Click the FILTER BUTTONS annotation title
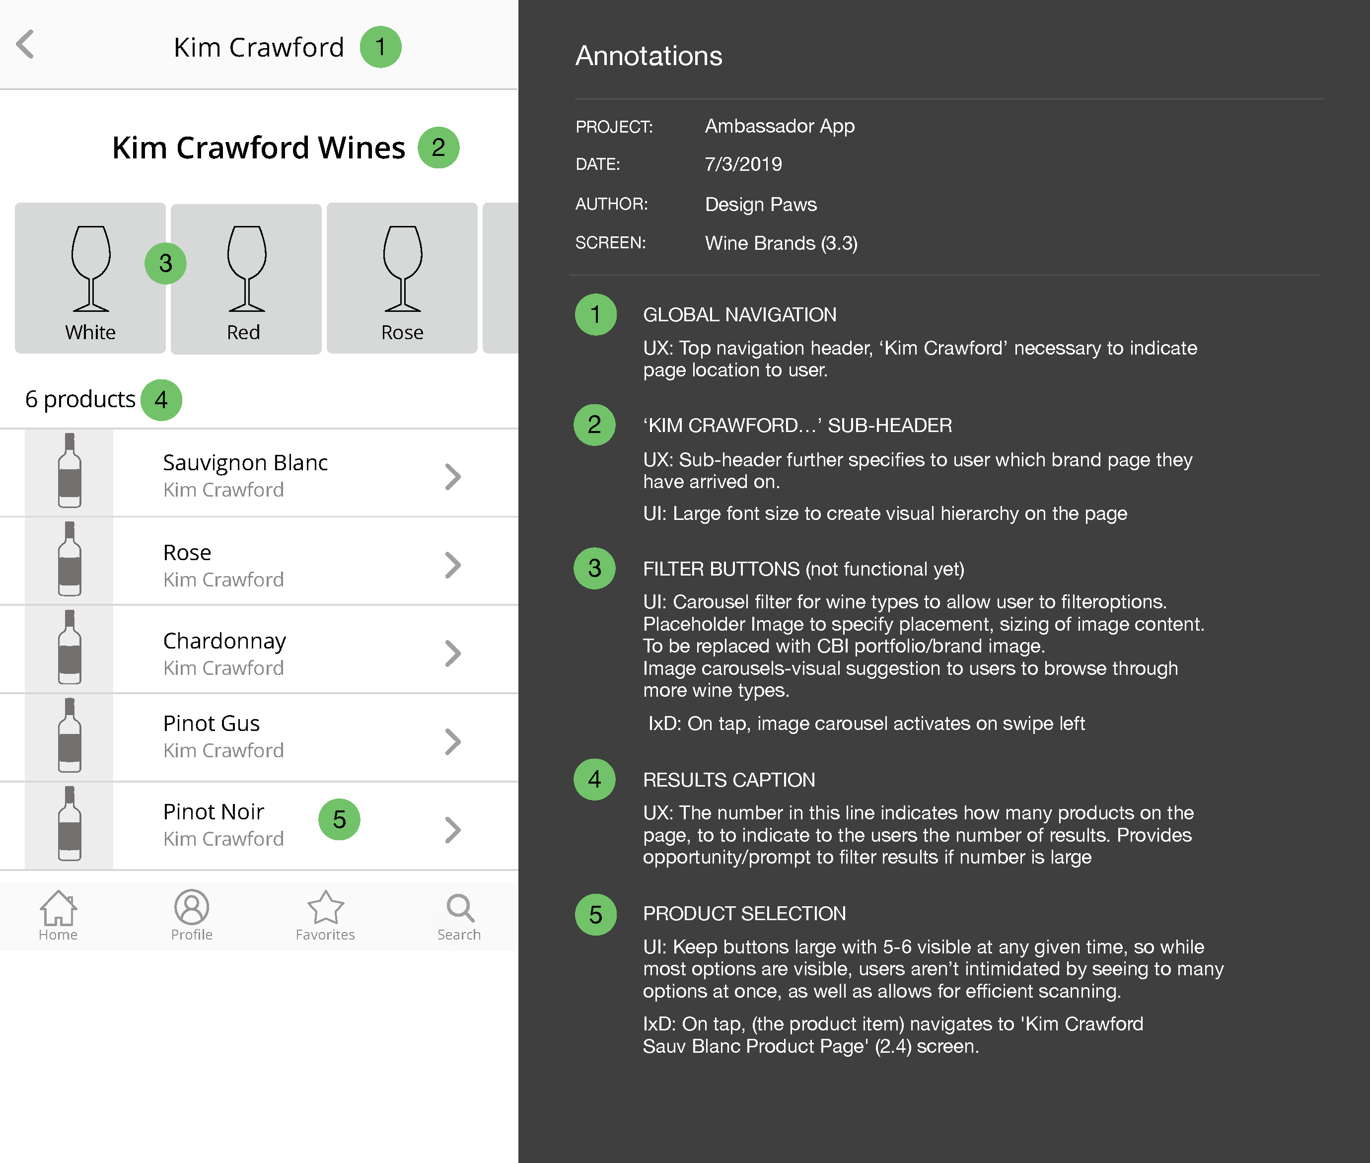 (x=803, y=569)
